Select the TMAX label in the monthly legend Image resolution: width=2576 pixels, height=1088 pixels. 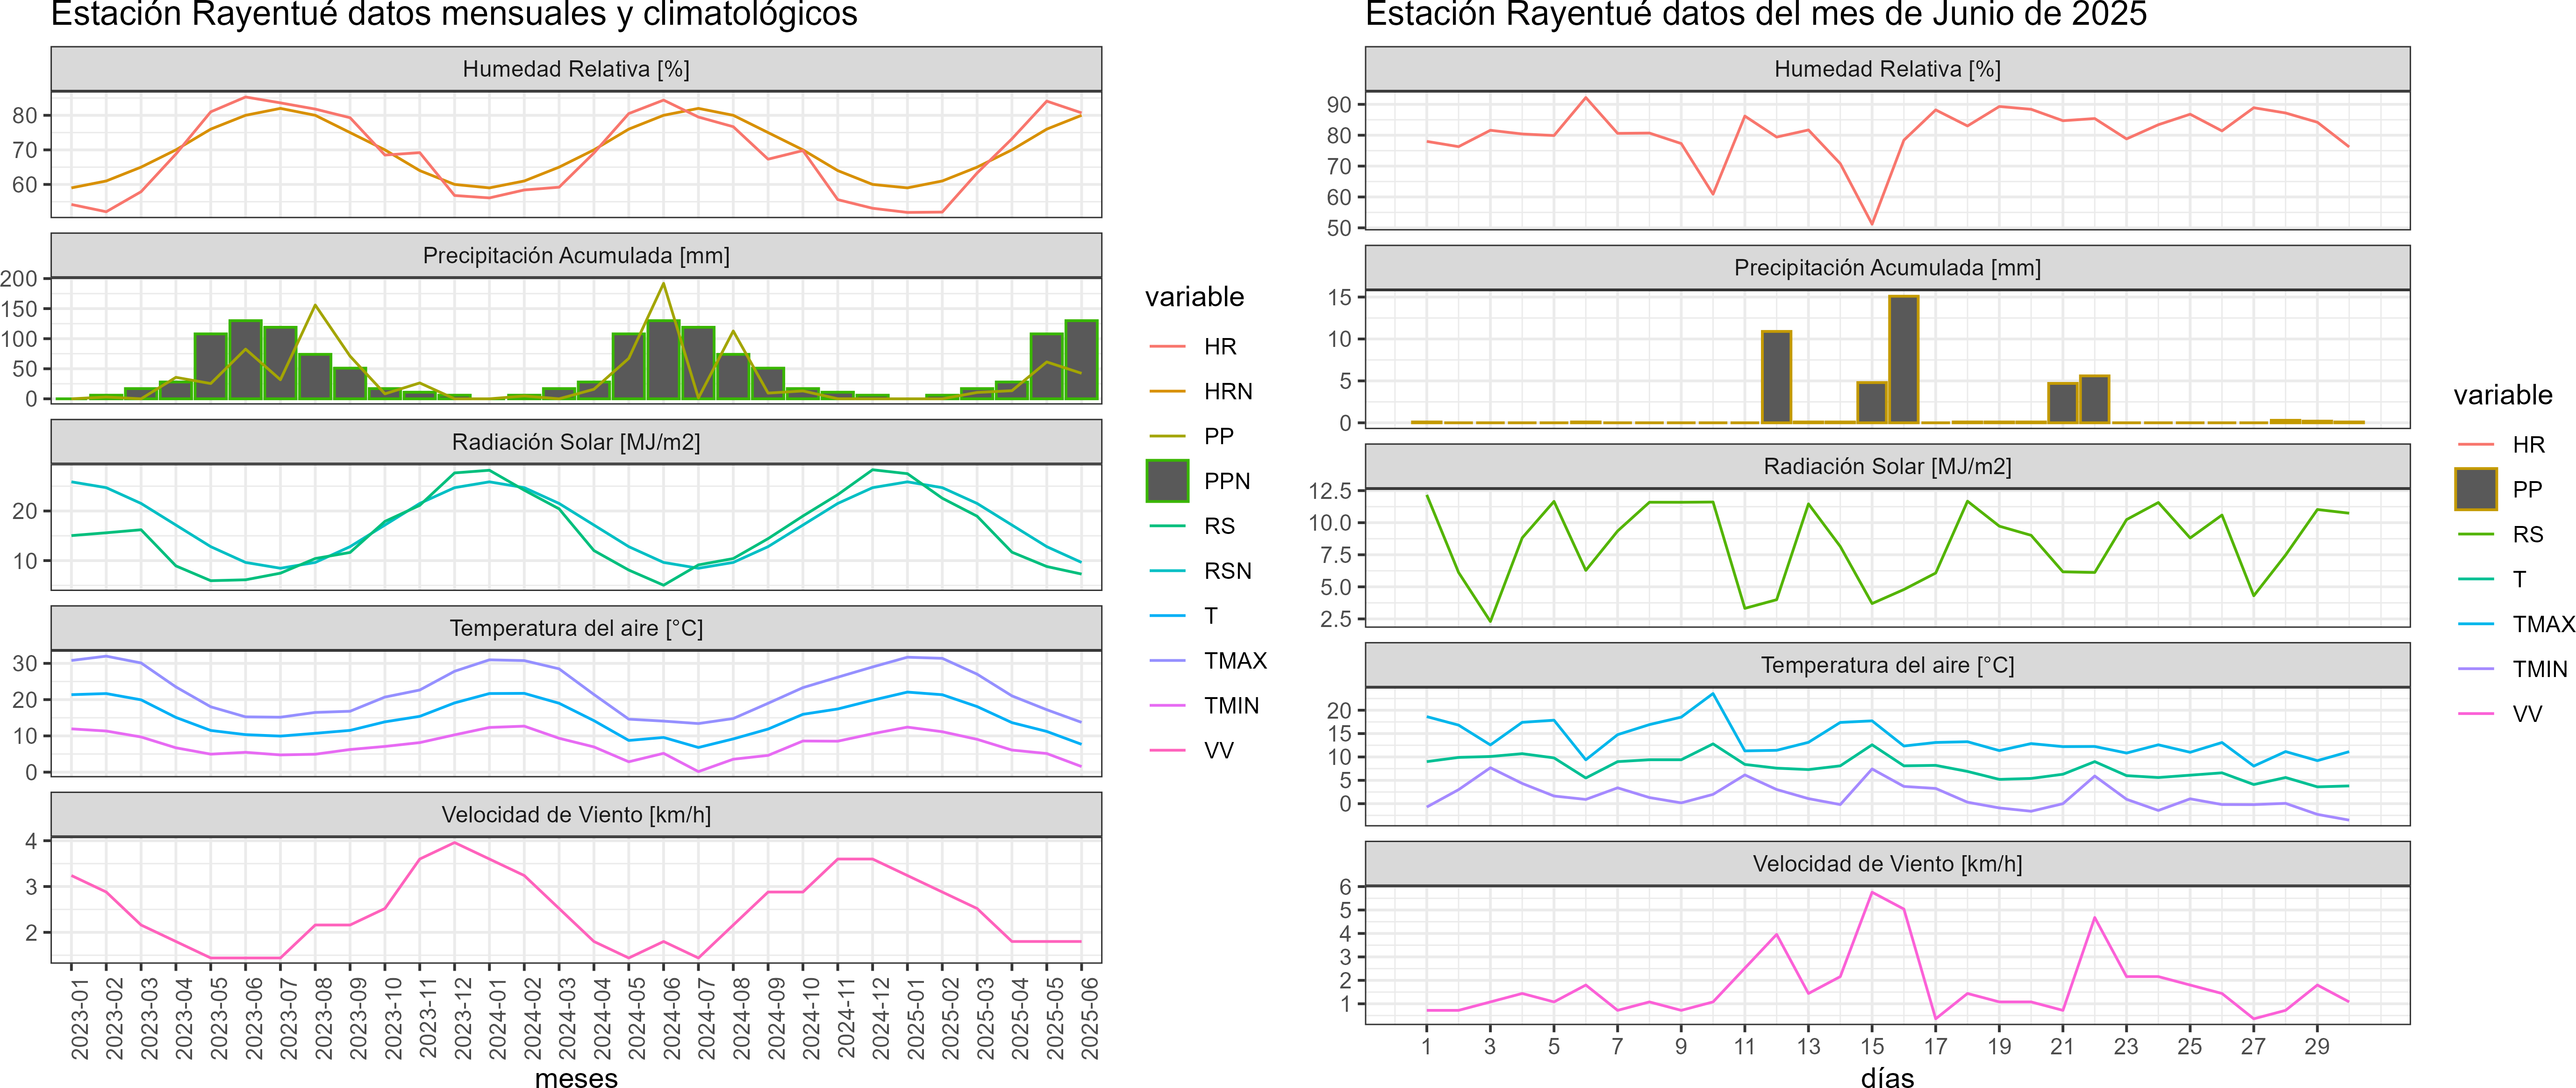[x=1235, y=661]
